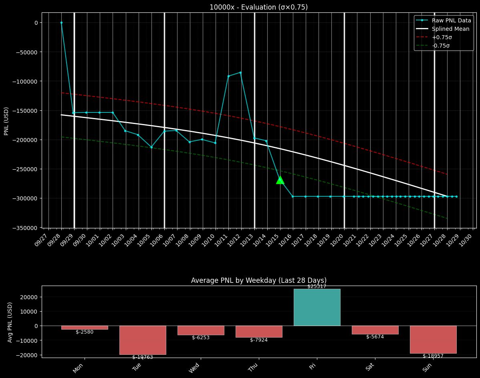
Task: Click the $25317 value label above Friday
Action: pos(317,286)
